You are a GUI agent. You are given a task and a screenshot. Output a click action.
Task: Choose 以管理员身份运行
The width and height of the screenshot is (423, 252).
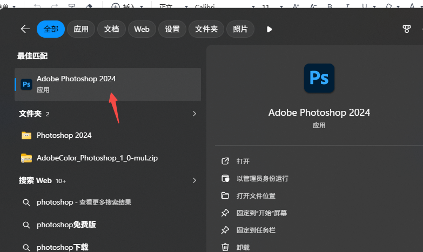pyautogui.click(x=263, y=179)
